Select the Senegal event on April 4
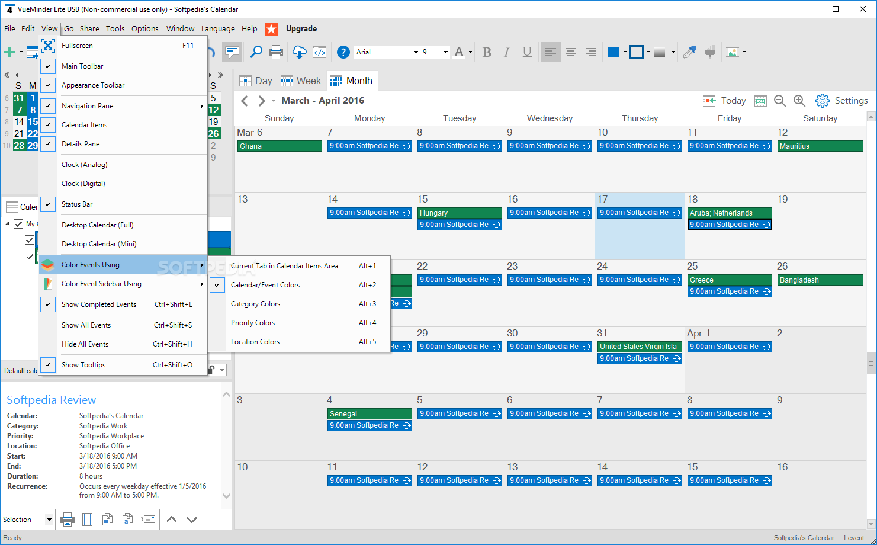This screenshot has width=877, height=545. pyautogui.click(x=370, y=414)
